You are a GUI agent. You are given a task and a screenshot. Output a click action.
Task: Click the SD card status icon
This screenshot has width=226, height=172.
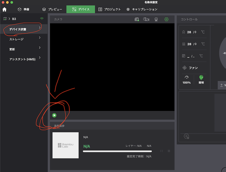[137, 19]
